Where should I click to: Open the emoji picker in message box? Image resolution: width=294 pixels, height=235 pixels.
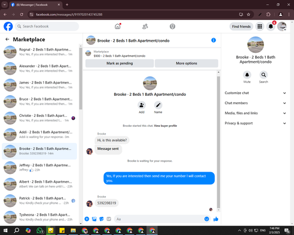[x=206, y=219]
